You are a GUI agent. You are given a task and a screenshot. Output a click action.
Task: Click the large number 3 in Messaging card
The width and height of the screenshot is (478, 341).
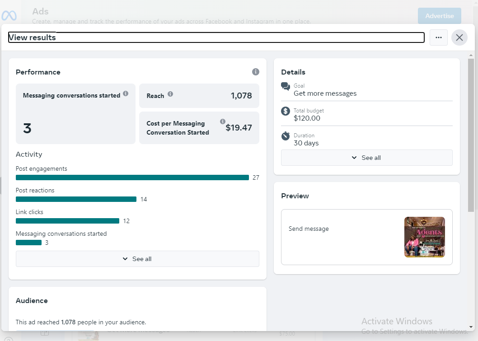point(27,128)
